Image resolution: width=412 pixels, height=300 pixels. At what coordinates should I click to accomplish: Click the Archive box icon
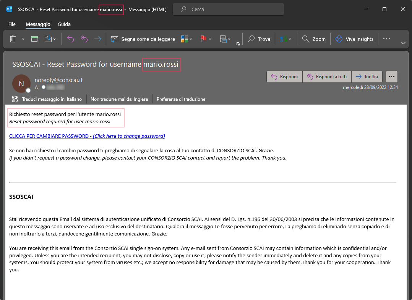pos(34,39)
